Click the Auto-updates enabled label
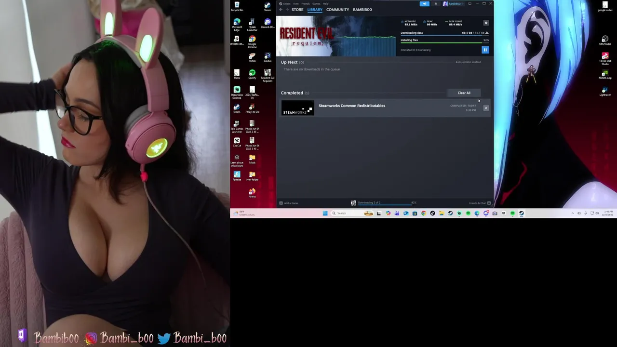 pyautogui.click(x=468, y=62)
